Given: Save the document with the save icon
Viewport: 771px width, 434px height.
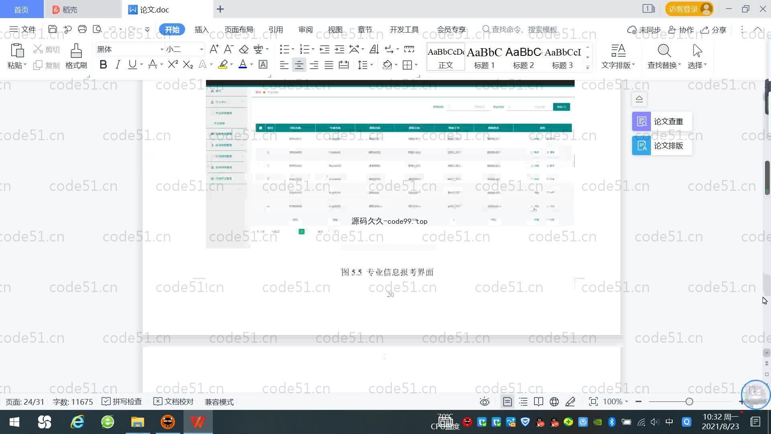Looking at the screenshot, I should (53, 29).
